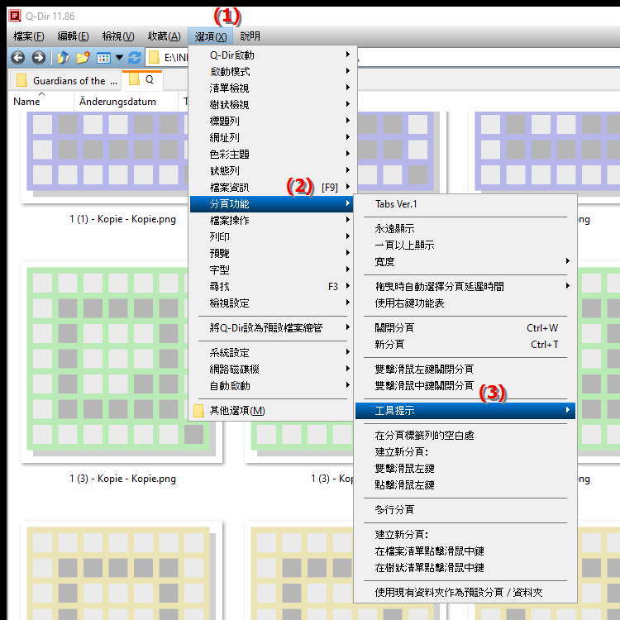Expand the 網址列 submenu

coord(273,137)
